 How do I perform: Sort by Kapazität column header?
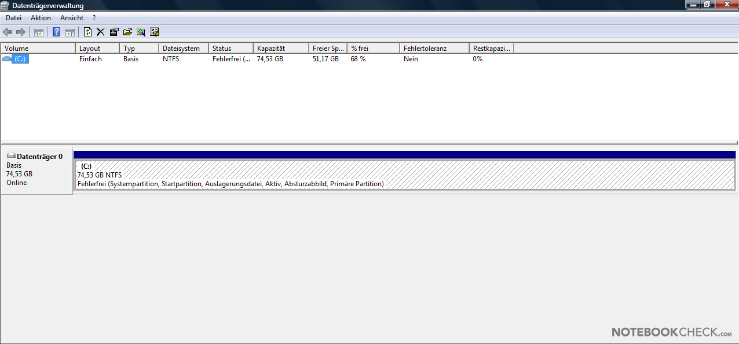tap(280, 49)
